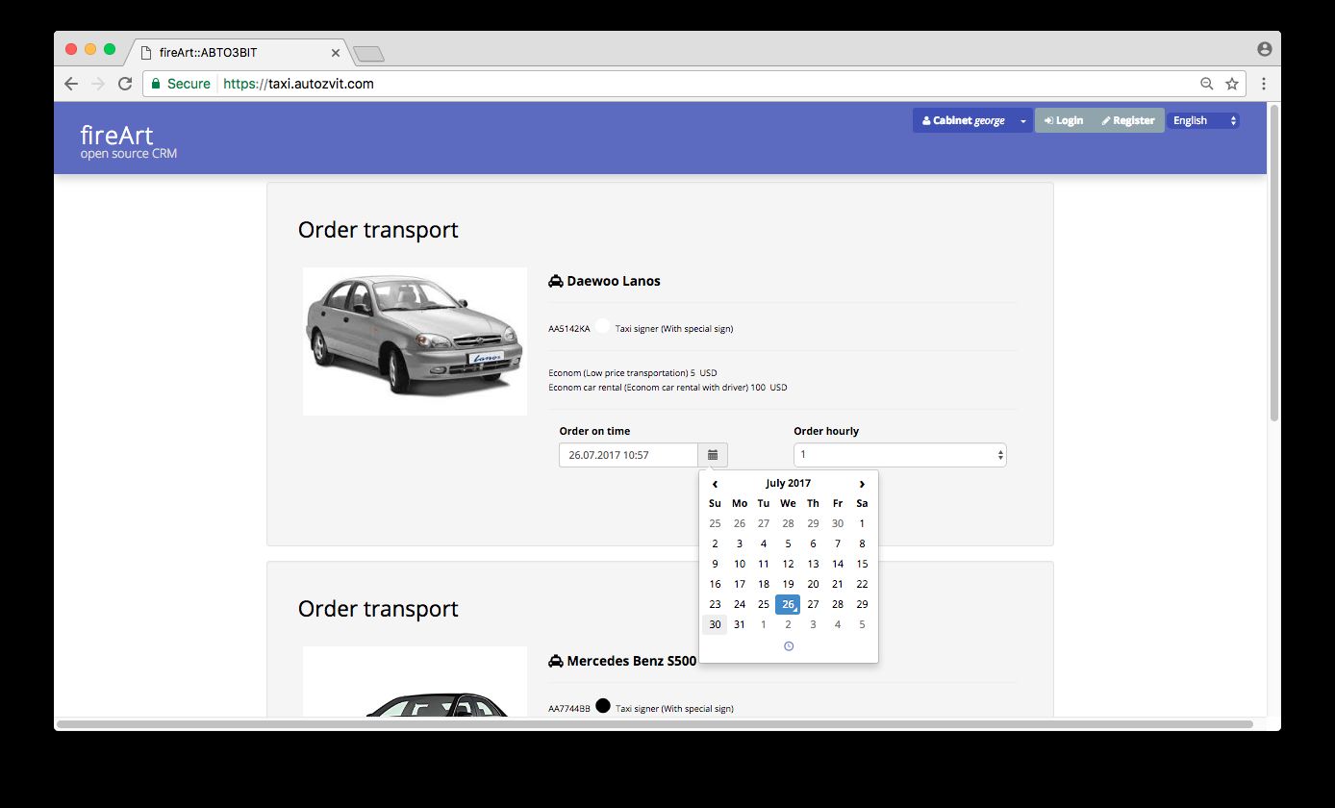Click the Register button
This screenshot has height=808, width=1335.
click(x=1128, y=121)
